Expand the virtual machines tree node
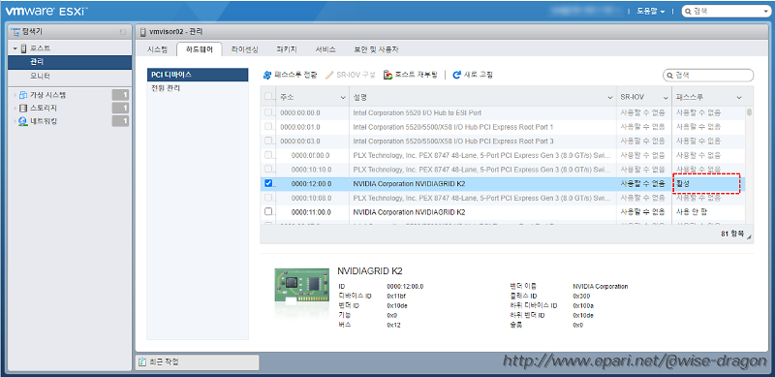775x377 pixels. pos(15,95)
